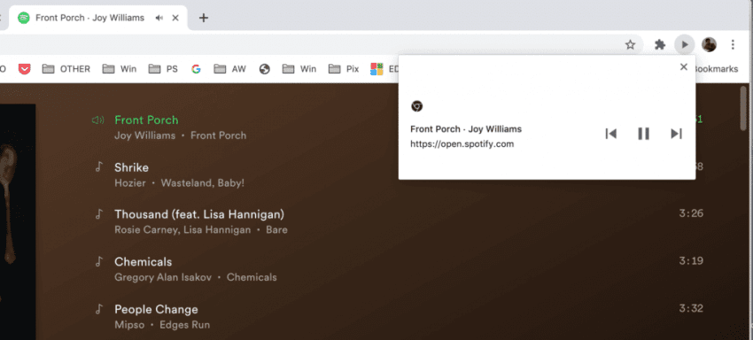
Task: Open the Extensions puzzle icon
Action: coord(660,44)
